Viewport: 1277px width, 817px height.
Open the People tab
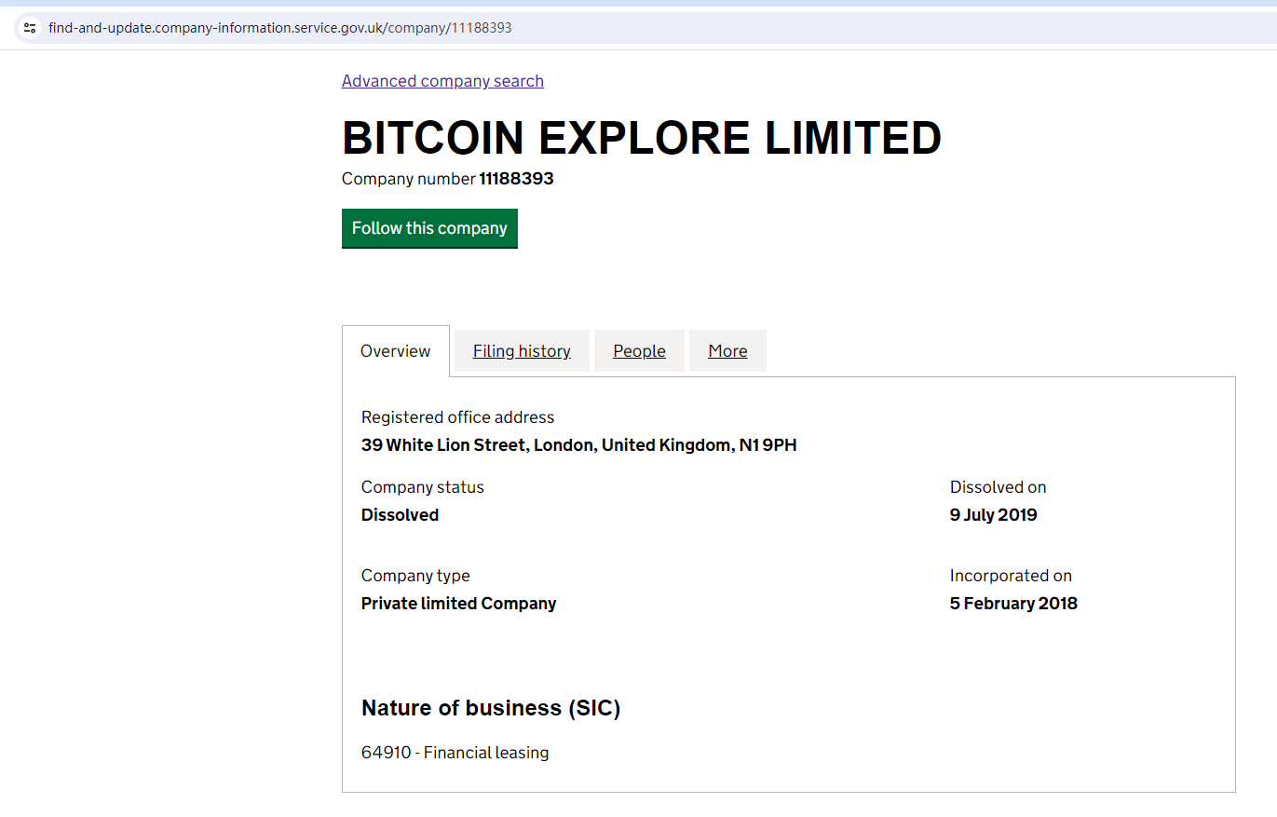[639, 351]
